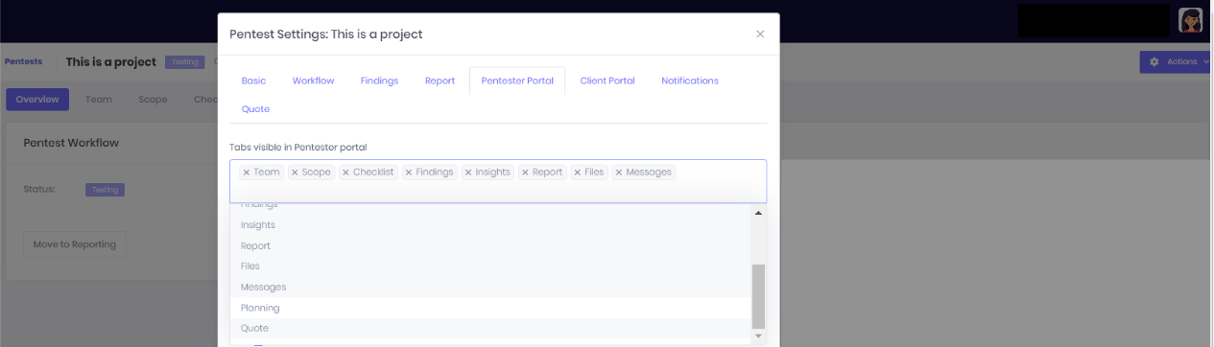Screen dimensions: 1214x347
Task: Click the Testing badge beside project title
Action: pyautogui.click(x=185, y=62)
